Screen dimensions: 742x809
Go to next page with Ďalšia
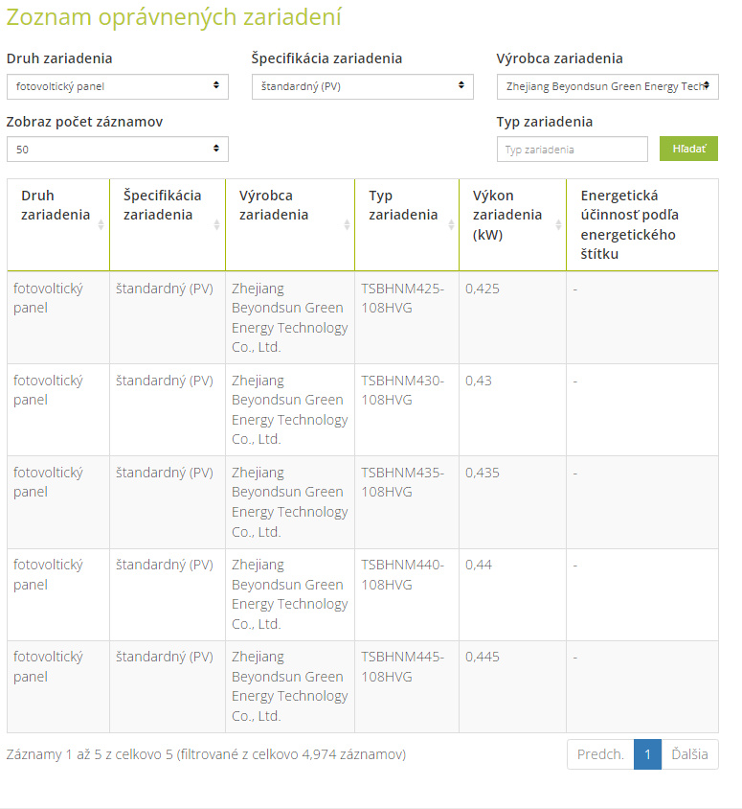tap(689, 754)
